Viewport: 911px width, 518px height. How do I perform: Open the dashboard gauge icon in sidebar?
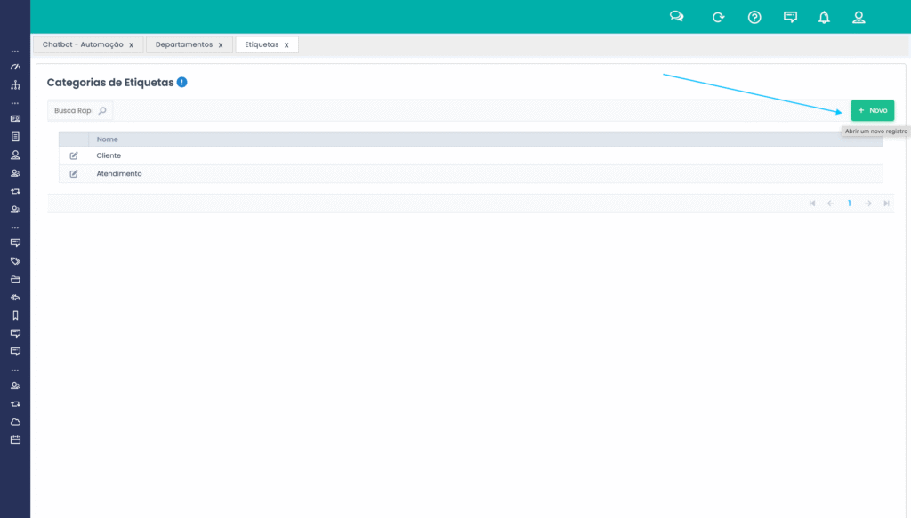15,68
